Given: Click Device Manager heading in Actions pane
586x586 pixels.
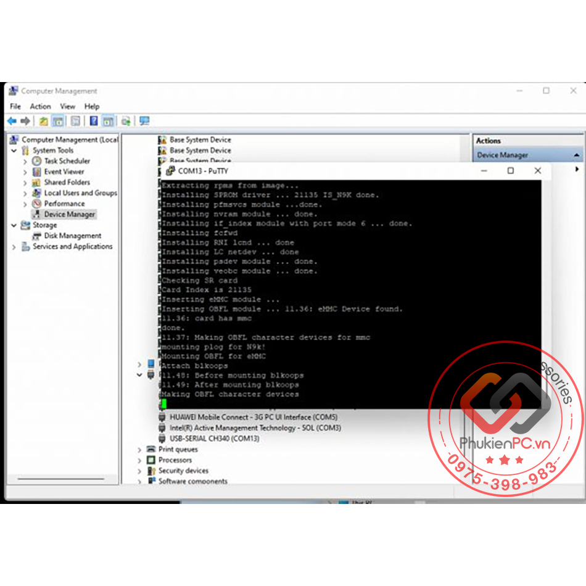Looking at the screenshot, I should coord(502,155).
